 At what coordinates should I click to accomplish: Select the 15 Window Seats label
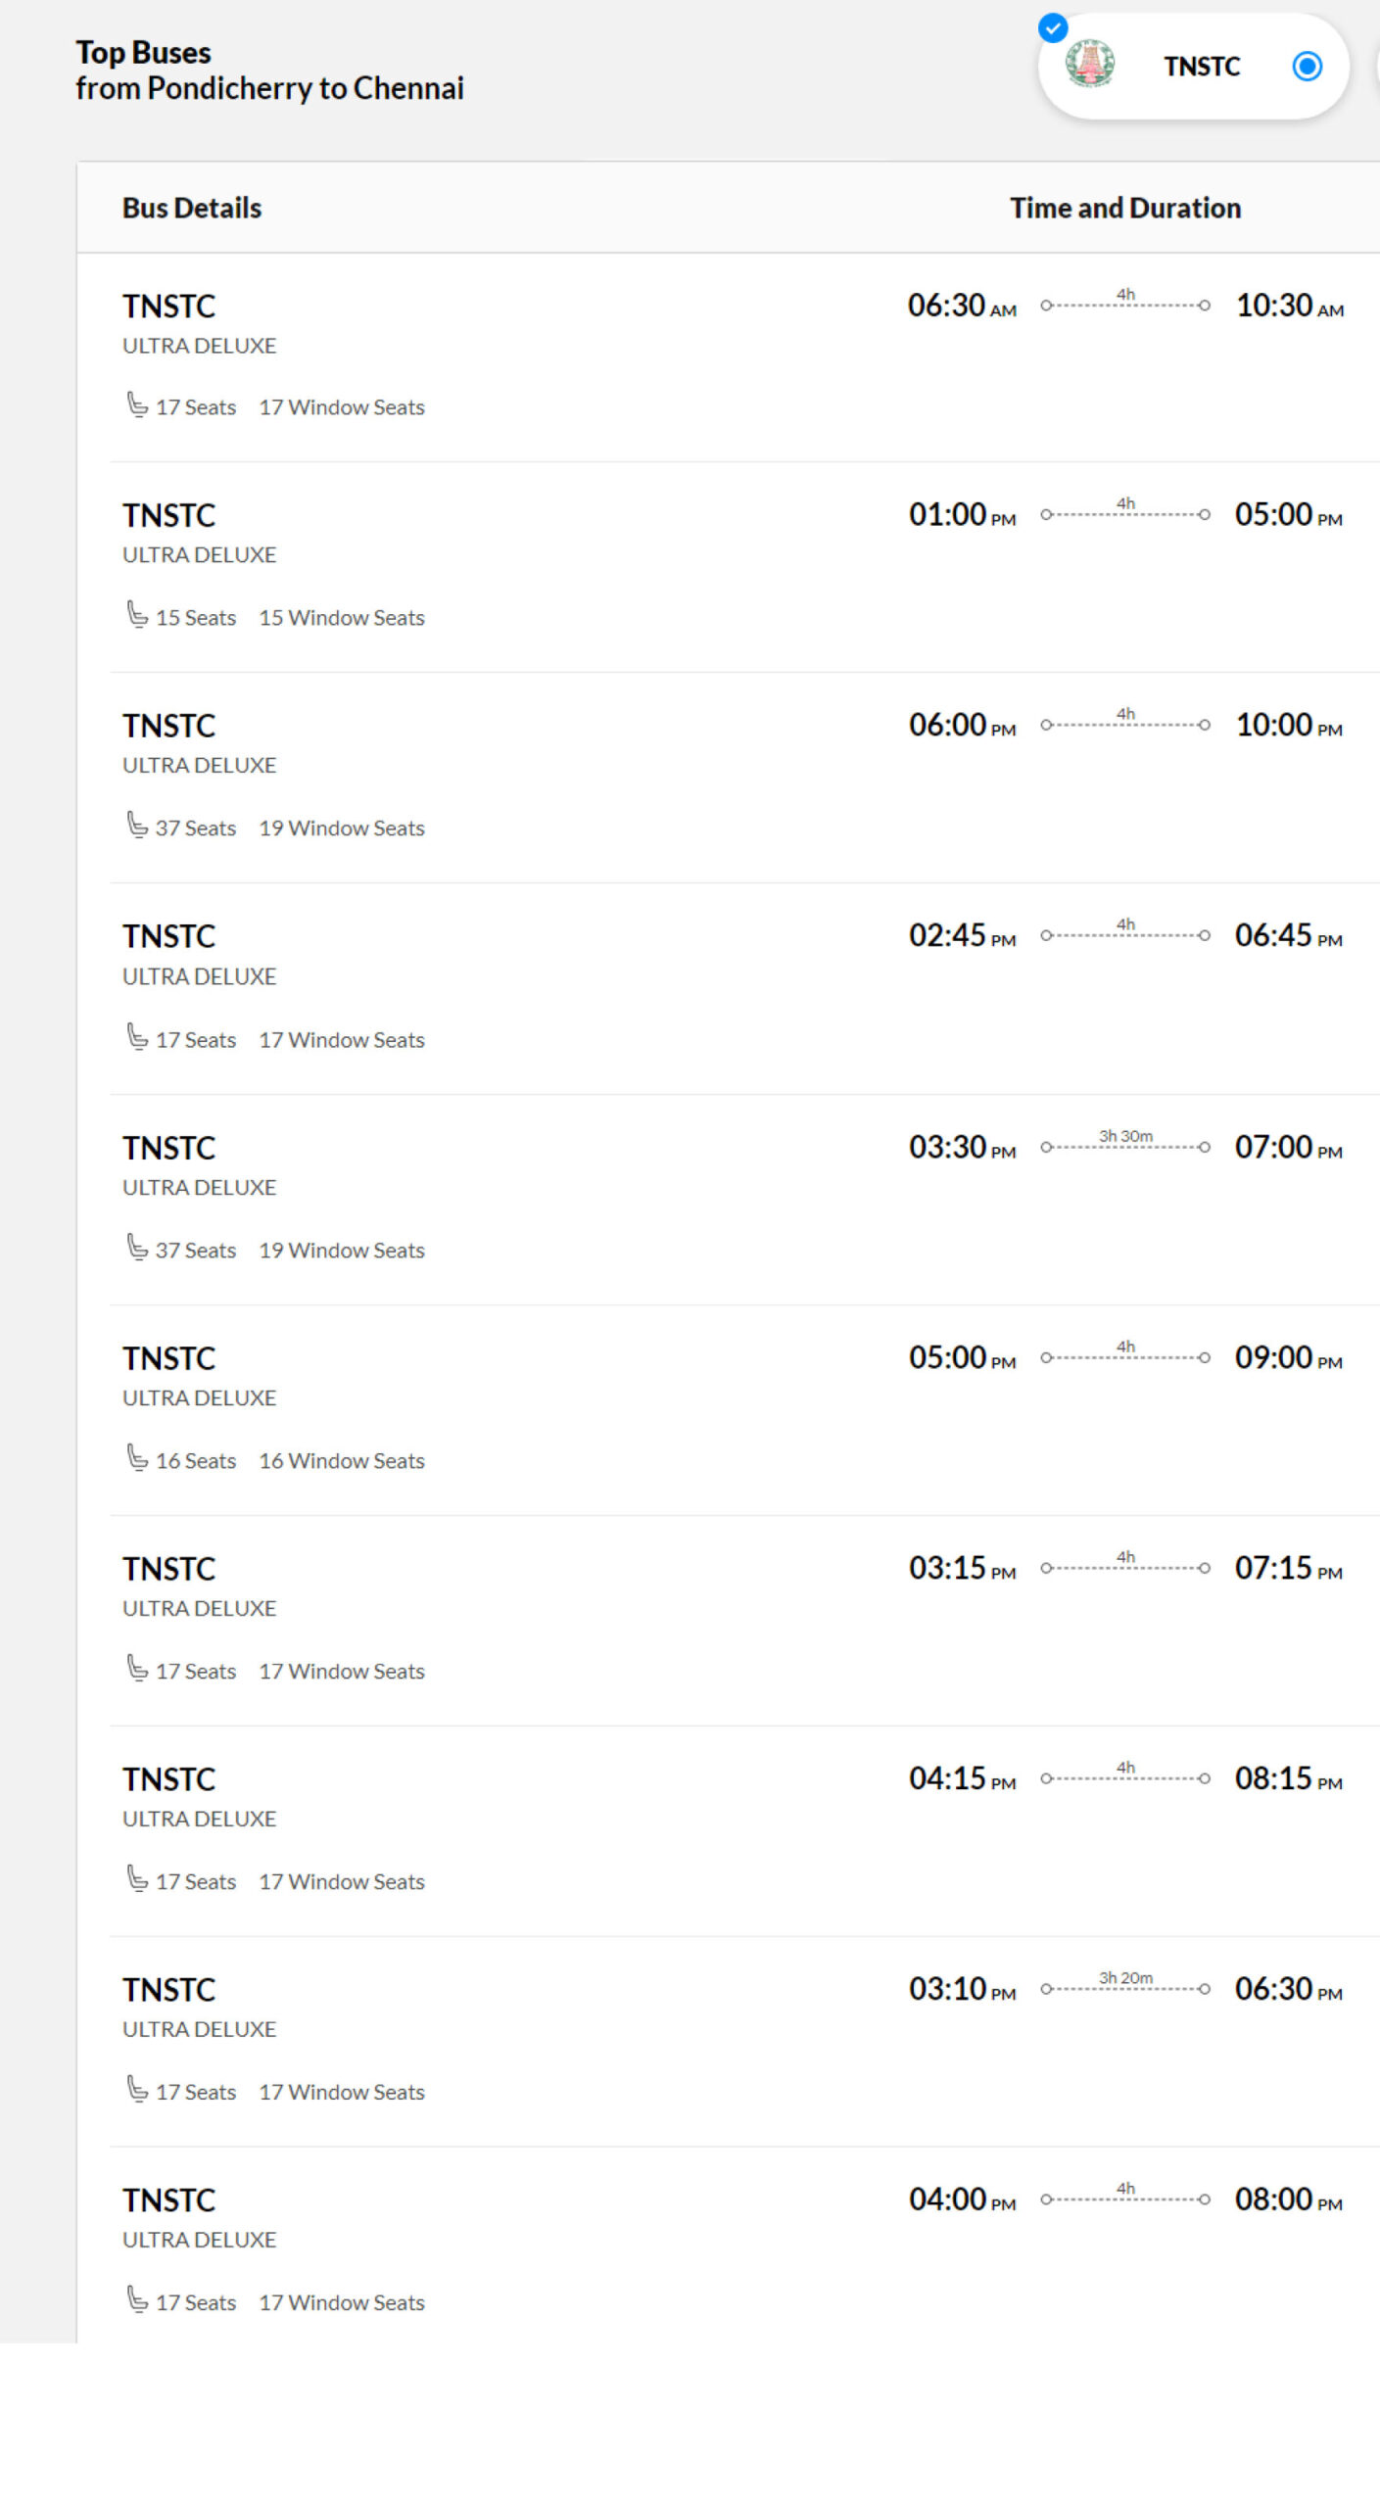342,618
